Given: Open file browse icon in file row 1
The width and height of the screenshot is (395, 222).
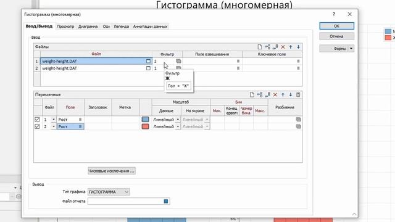Looking at the screenshot, I should click(x=148, y=61).
